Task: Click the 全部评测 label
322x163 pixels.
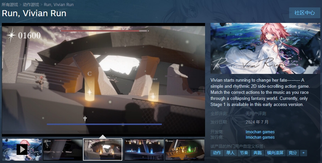Action: pos(219,113)
